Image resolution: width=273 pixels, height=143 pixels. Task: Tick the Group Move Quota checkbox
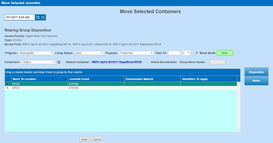[230, 62]
